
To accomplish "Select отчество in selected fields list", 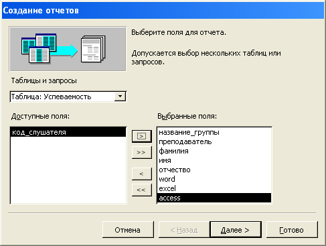I will (x=214, y=170).
